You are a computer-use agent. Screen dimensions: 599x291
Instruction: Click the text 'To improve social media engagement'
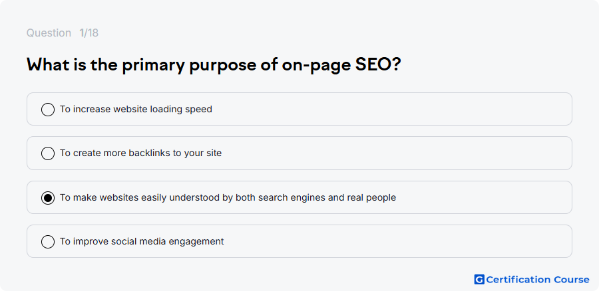(142, 241)
